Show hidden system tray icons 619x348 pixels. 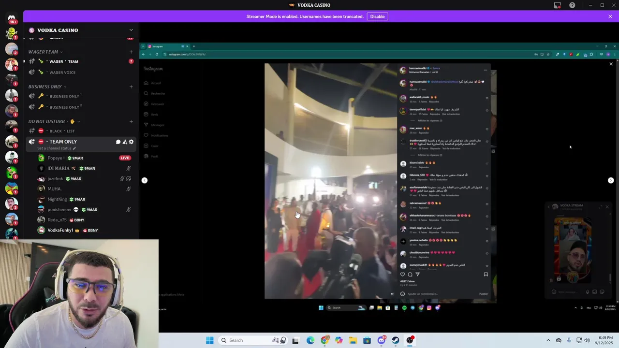548,340
